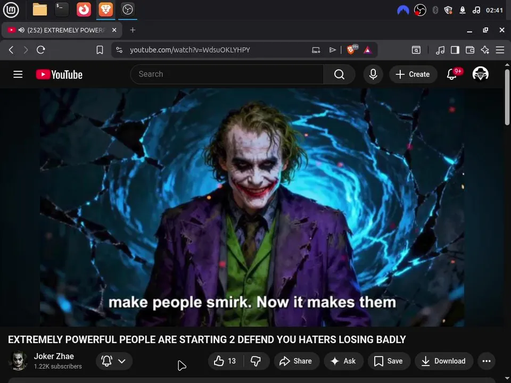The height and width of the screenshot is (383, 511).
Task: Open Brave Shields lion icon
Action: [x=352, y=49]
